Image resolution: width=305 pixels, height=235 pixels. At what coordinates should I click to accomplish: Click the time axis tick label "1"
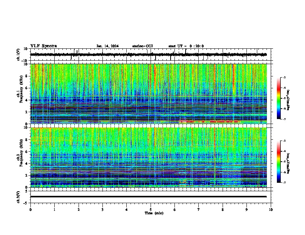click(x=54, y=210)
